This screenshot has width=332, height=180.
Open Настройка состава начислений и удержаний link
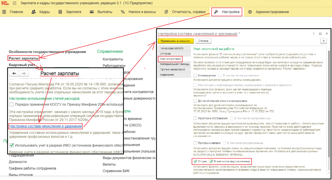45,126
